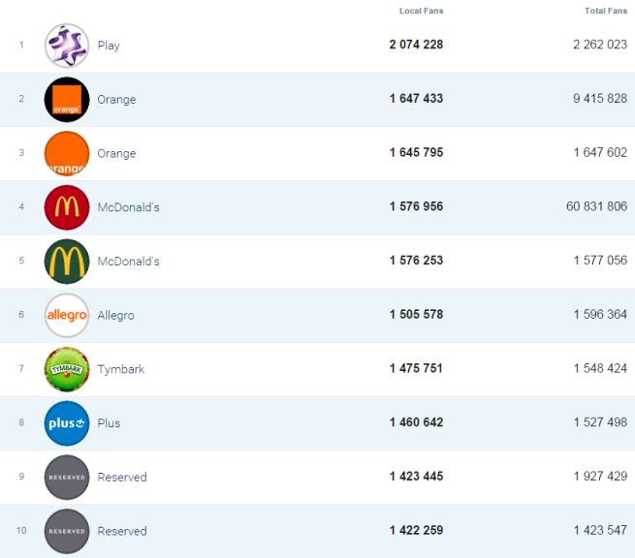
Task: Click the Tymbark name link
Action: 120,369
